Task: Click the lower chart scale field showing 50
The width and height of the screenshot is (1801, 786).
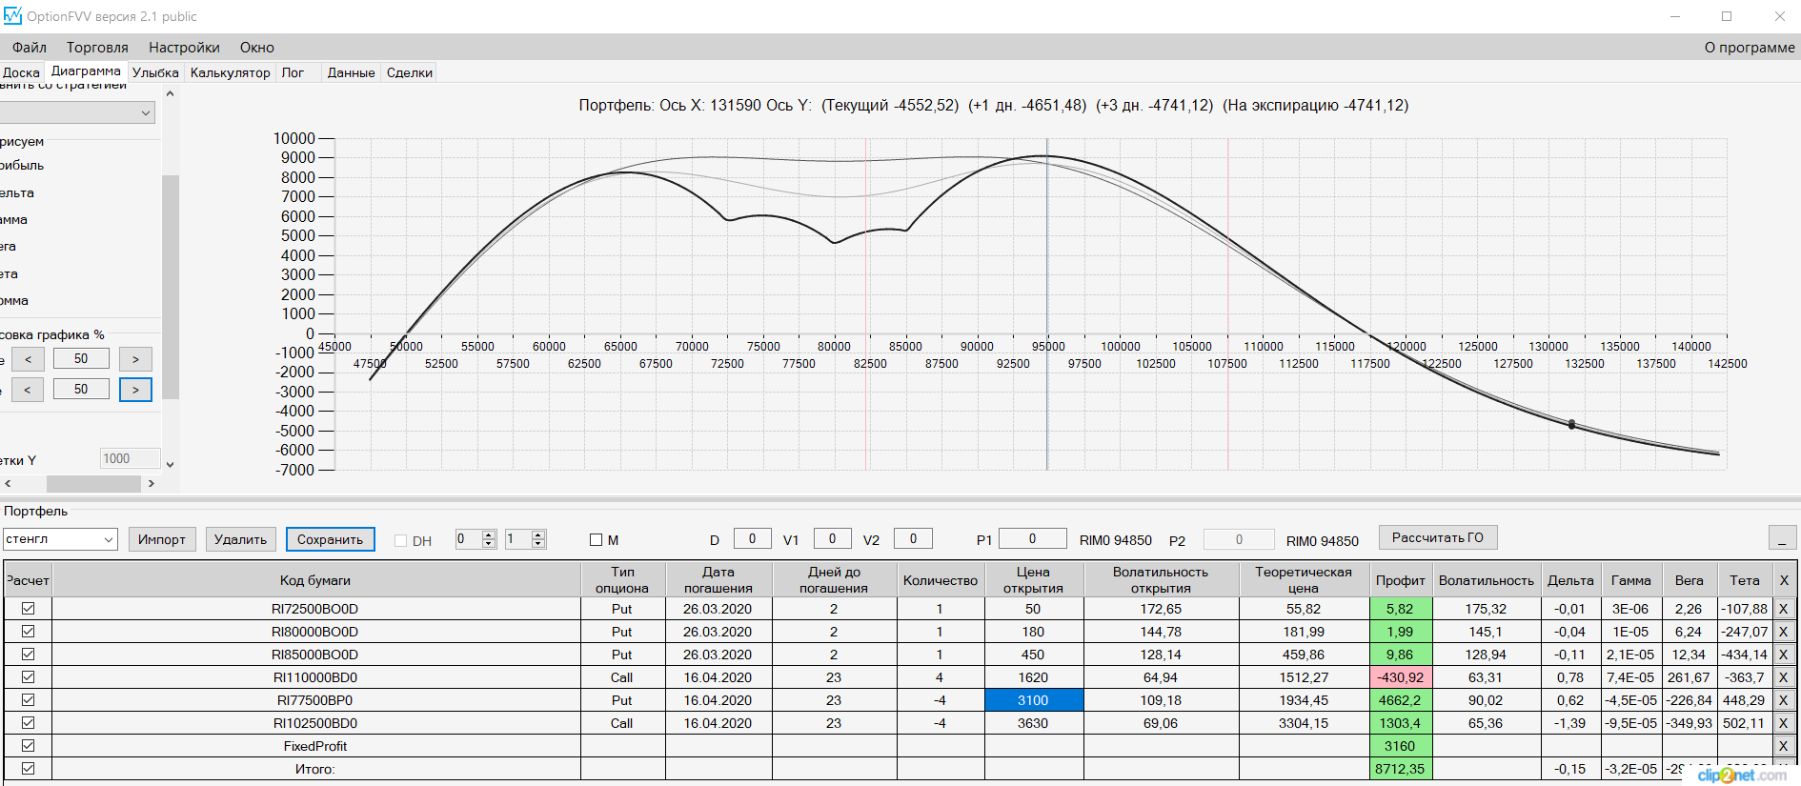Action: tap(81, 390)
